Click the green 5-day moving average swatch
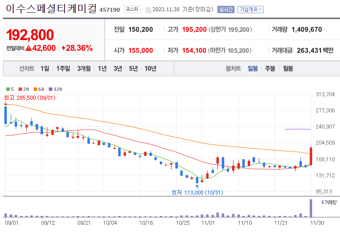 pos(8,89)
